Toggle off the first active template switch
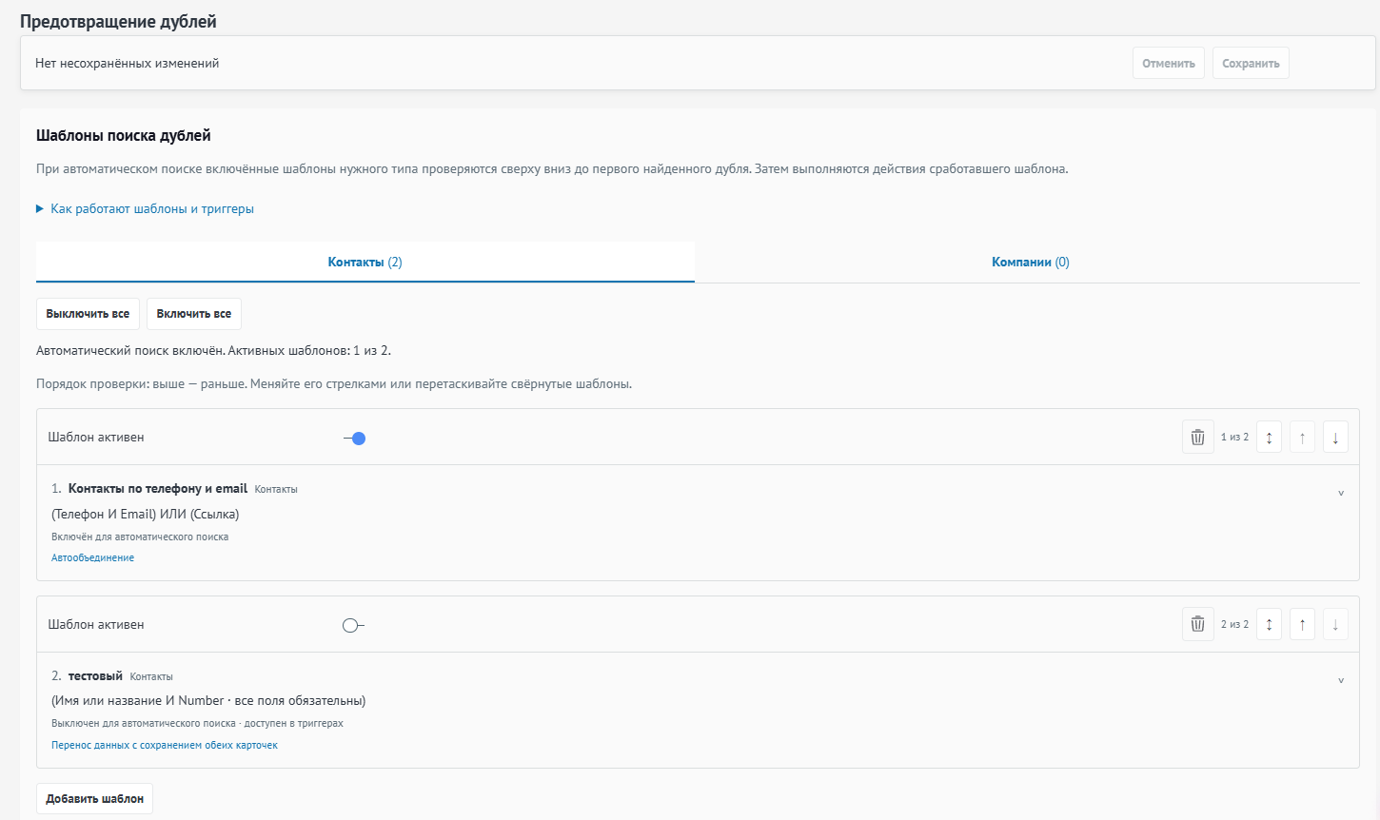 (x=354, y=439)
